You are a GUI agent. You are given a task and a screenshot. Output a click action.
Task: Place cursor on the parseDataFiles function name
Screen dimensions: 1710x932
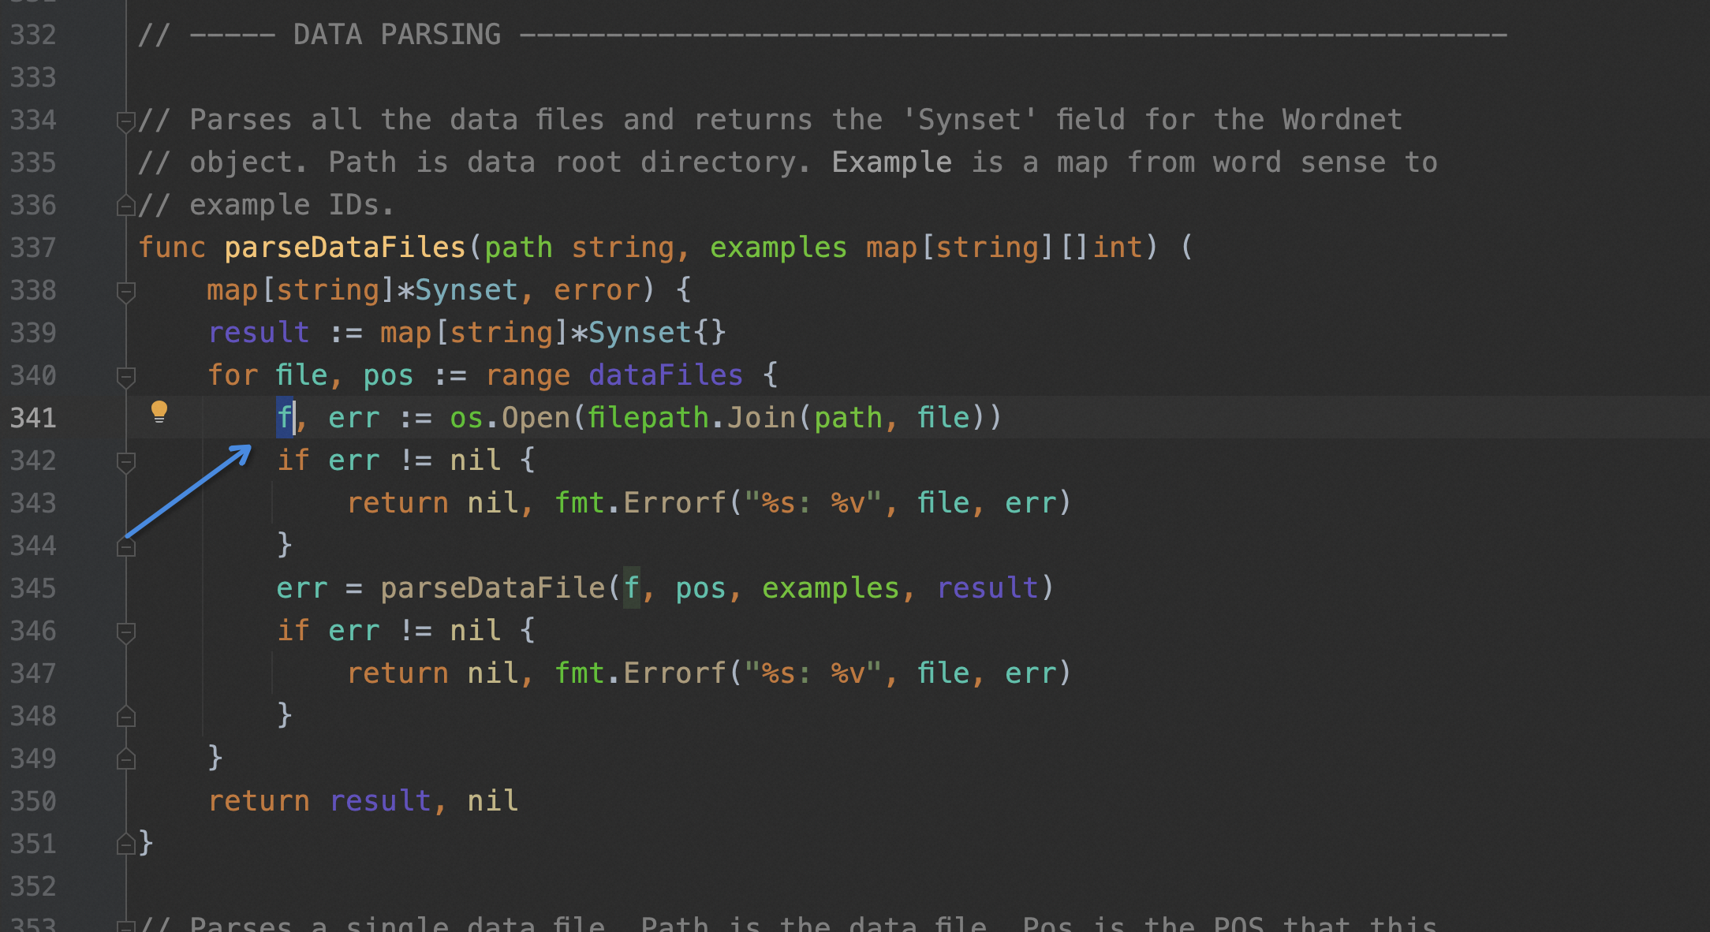pos(345,247)
